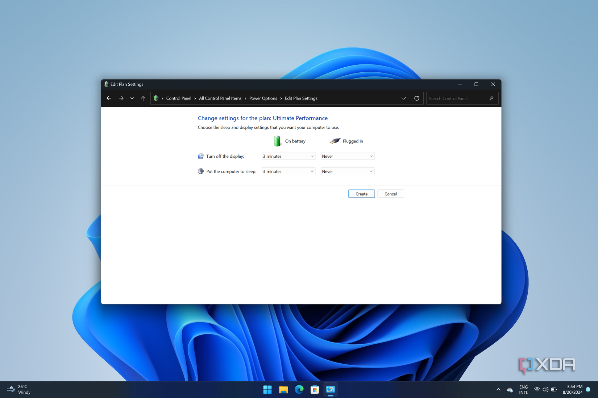Open File Explorer from the taskbar
Screen dimensions: 598x398
(283, 390)
